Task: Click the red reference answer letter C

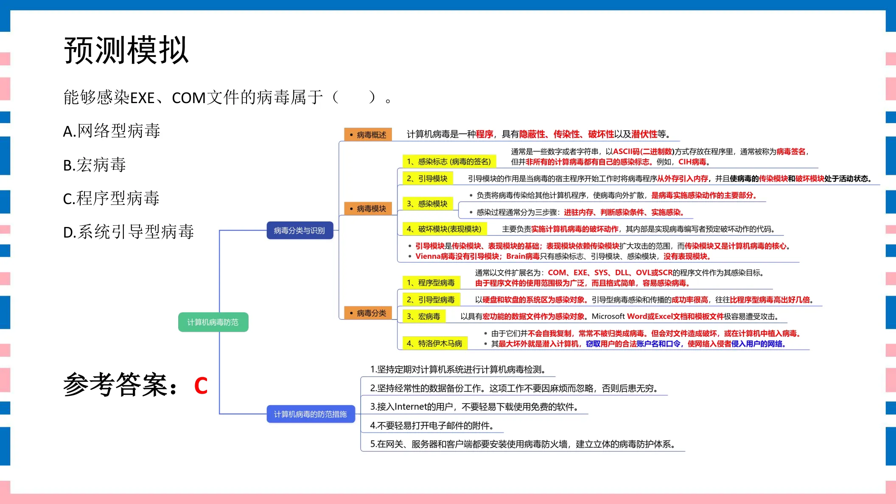Action: [x=201, y=386]
